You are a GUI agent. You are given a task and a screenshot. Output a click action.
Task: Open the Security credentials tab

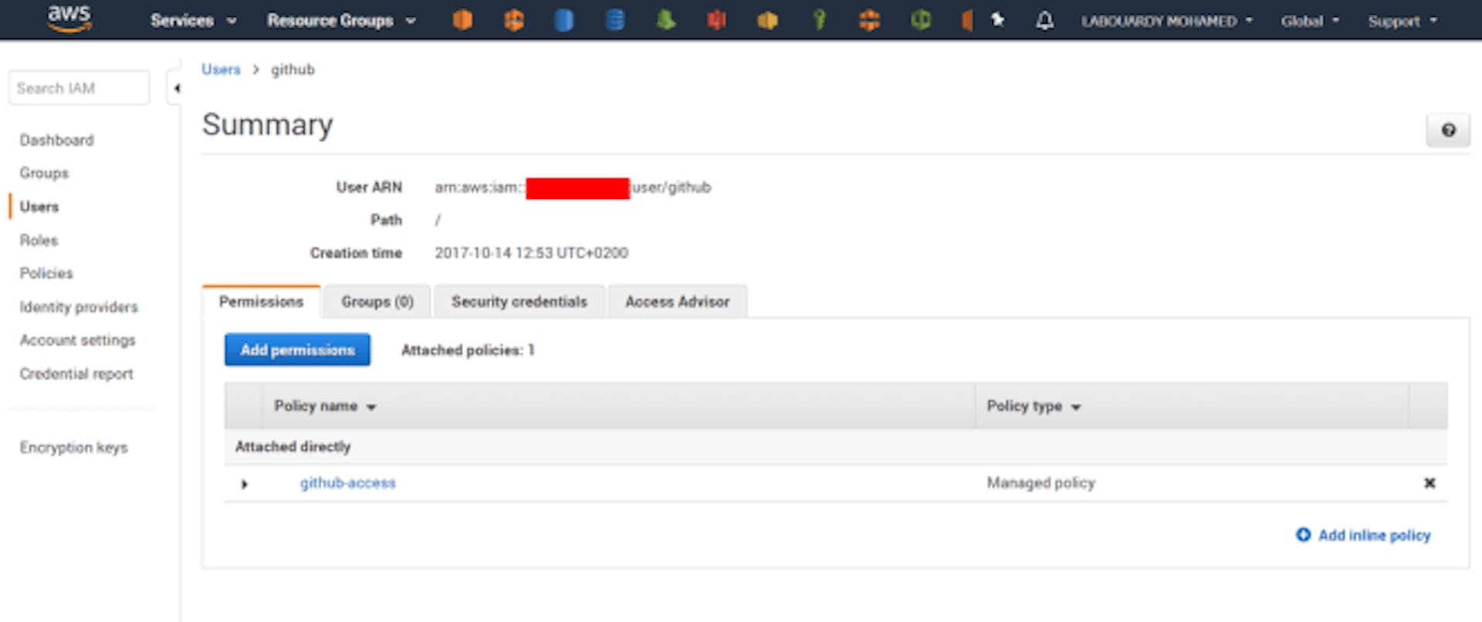(519, 302)
